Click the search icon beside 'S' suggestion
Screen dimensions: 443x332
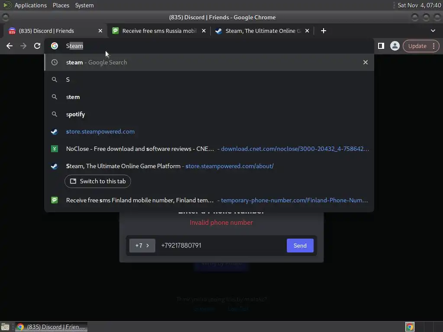(x=55, y=80)
